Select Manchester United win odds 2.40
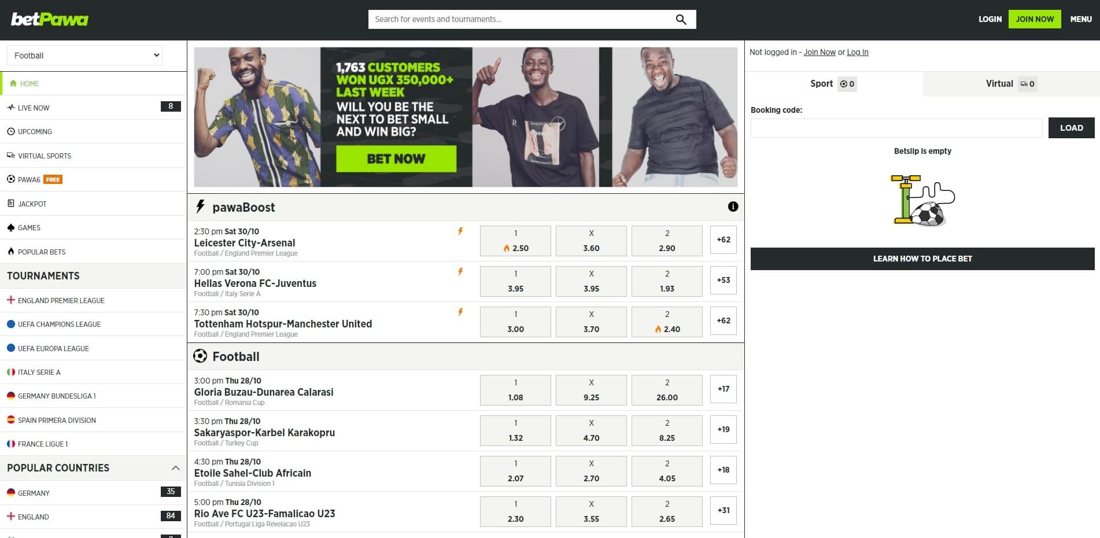The width and height of the screenshot is (1100, 538). pos(667,322)
